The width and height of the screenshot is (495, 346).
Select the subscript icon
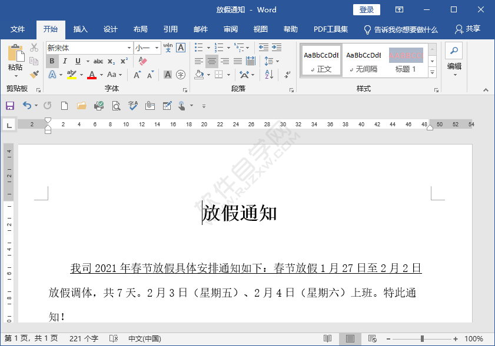click(x=112, y=61)
